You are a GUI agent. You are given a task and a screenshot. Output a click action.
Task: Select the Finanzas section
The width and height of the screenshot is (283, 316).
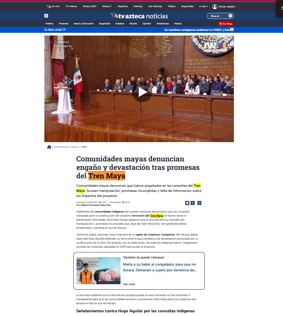(x=64, y=24)
